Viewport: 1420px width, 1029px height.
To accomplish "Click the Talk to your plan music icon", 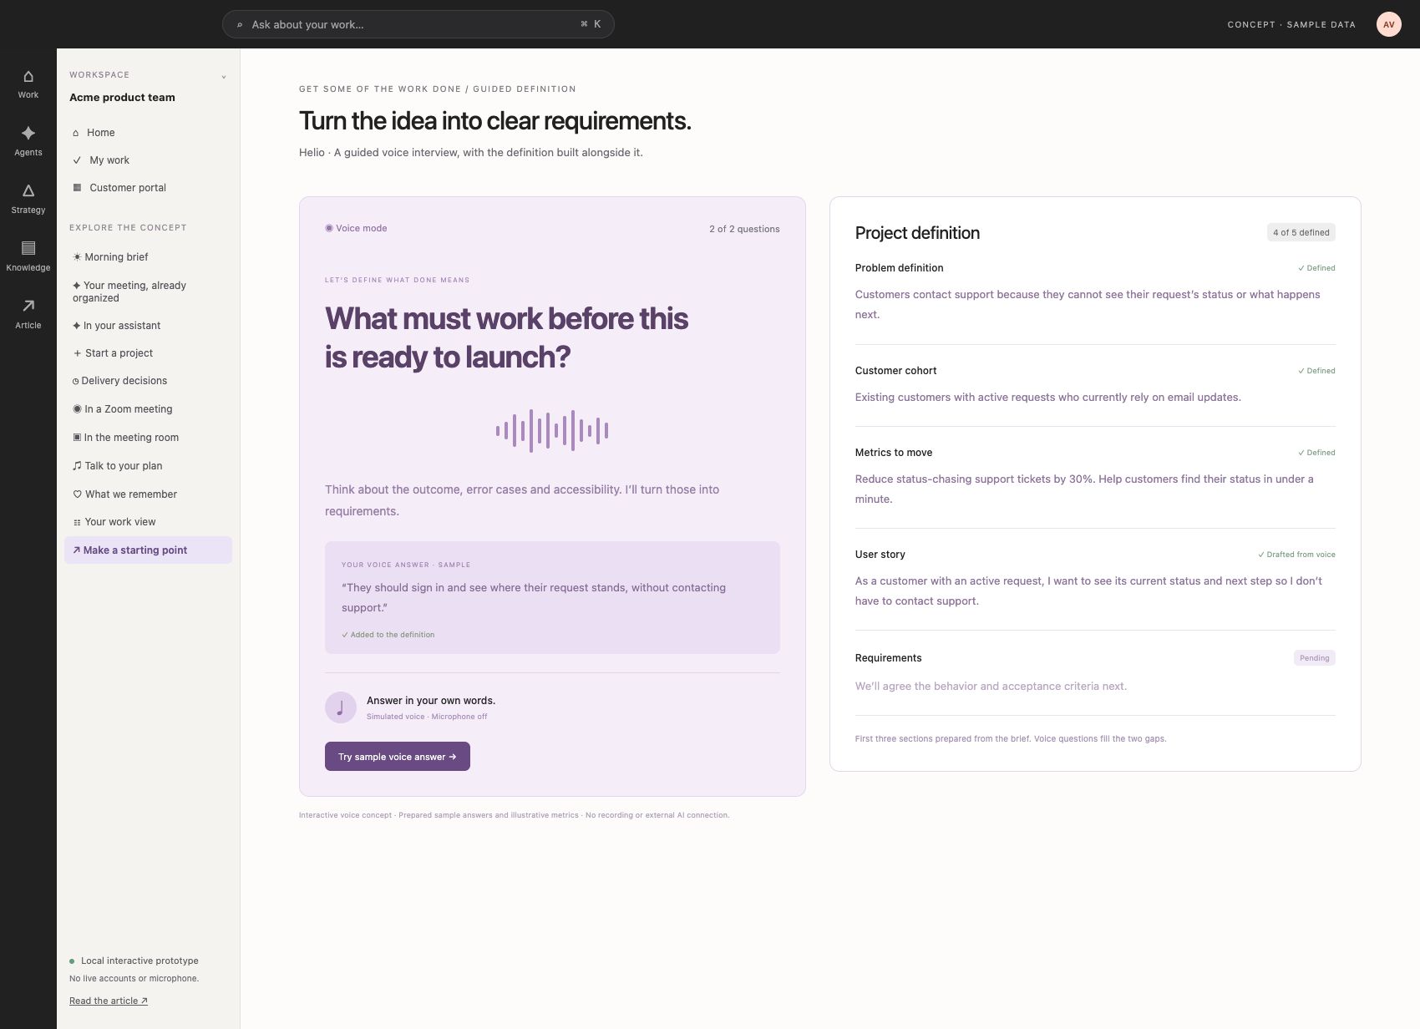I will 77,466.
